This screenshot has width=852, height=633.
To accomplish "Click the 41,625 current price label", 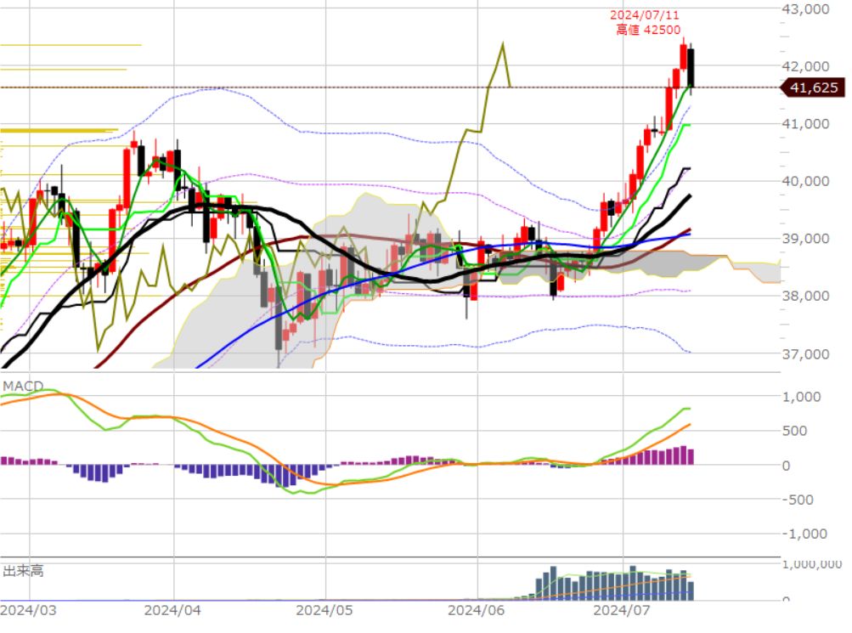I will [814, 88].
